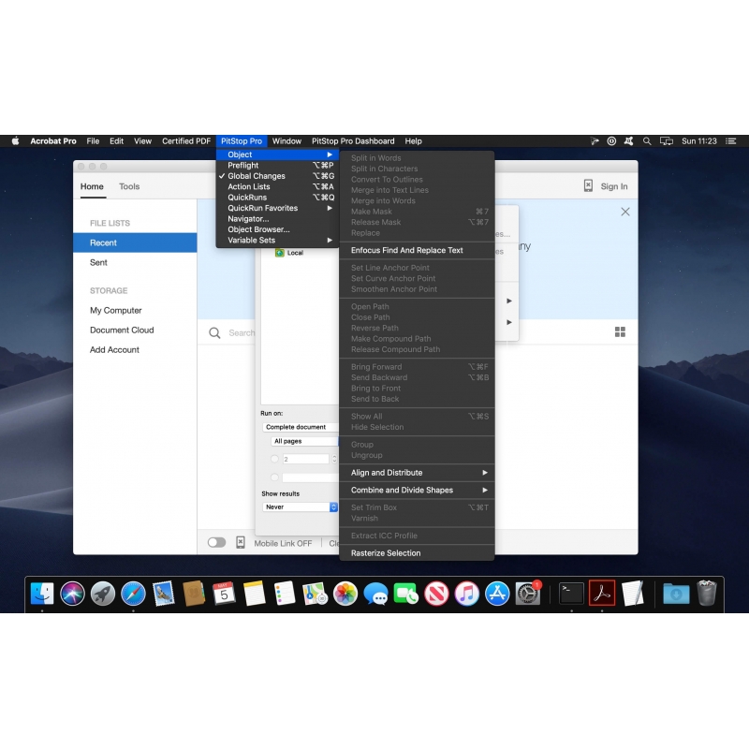The width and height of the screenshot is (749, 749).
Task: Open Terminal from the dock
Action: (571, 594)
